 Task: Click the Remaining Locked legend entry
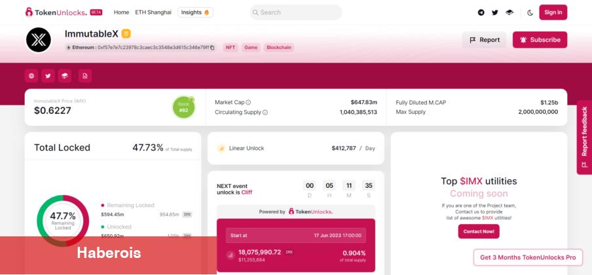click(128, 205)
